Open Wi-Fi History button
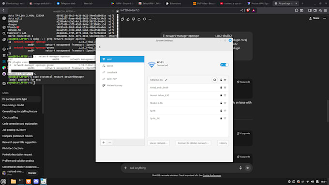Viewport: 329px width, 185px height. (223, 143)
